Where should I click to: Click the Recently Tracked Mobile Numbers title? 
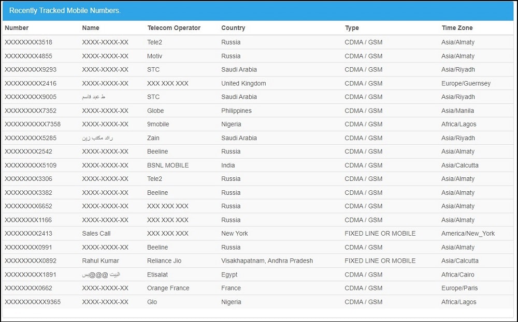click(x=65, y=10)
